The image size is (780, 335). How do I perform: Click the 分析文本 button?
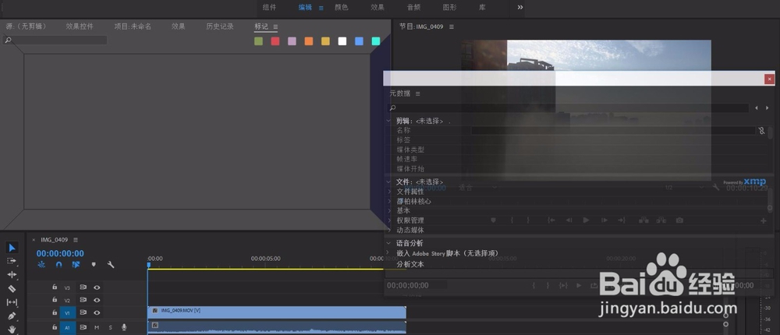click(x=410, y=264)
